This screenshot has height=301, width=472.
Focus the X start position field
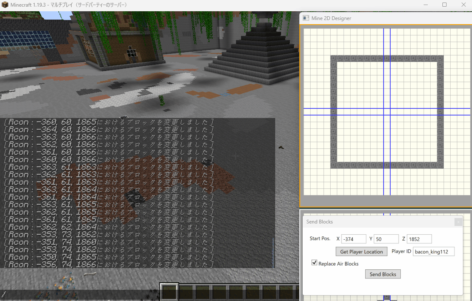(354, 239)
